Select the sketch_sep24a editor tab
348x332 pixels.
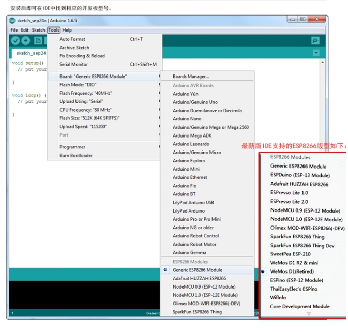coord(29,53)
